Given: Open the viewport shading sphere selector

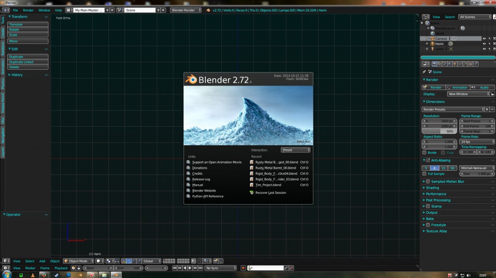Looking at the screenshot, I should (100, 261).
